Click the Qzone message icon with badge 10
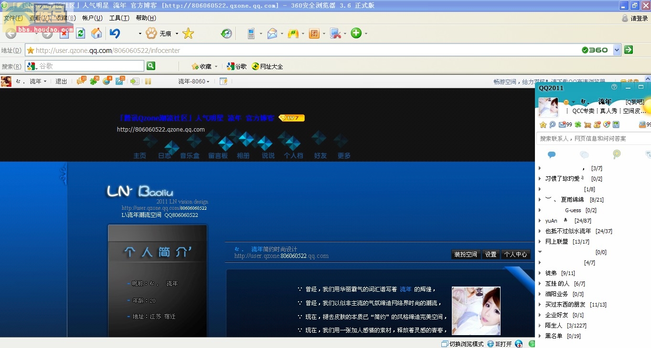 pos(81,81)
